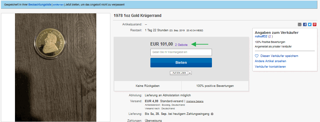The image size is (320, 122).
Task: Expand 'Auf die Liste' dropdown arrow
Action: (x=190, y=73)
